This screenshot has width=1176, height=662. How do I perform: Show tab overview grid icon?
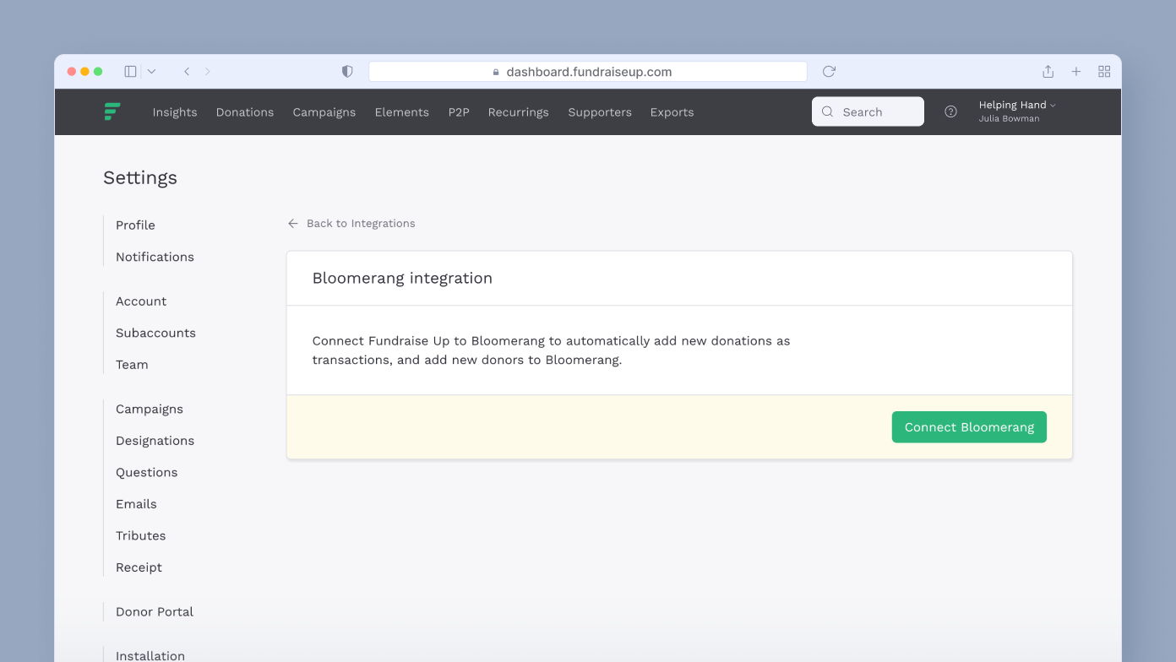(1104, 72)
